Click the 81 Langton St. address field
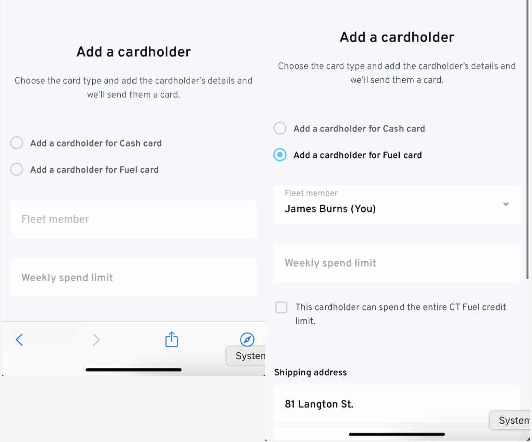 click(x=396, y=404)
